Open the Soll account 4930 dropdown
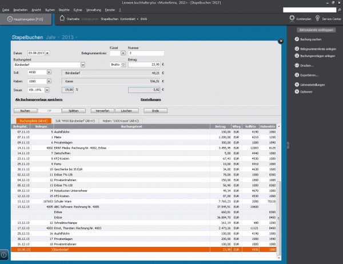Image resolution: width=343 pixels, height=264 pixels. tap(49, 72)
